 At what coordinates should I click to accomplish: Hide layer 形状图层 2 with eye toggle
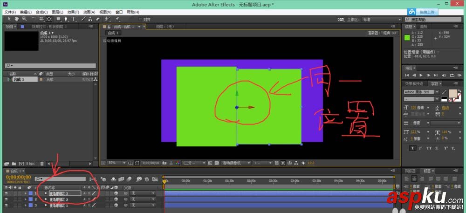pos(6,199)
